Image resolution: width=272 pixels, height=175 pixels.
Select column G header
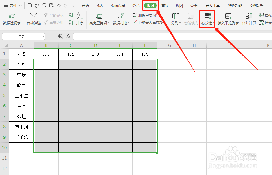pyautogui.click(x=170, y=45)
